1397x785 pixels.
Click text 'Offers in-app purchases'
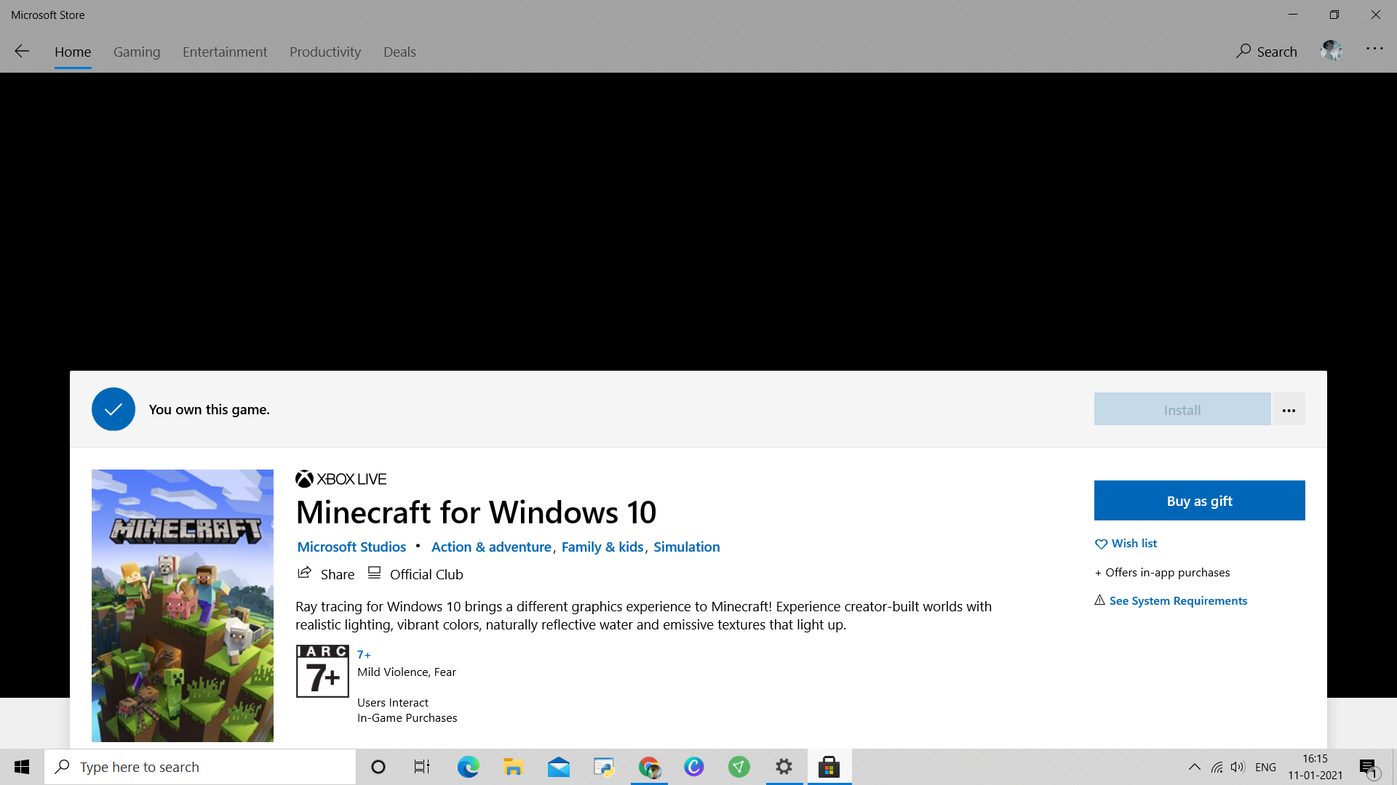pyautogui.click(x=1168, y=573)
